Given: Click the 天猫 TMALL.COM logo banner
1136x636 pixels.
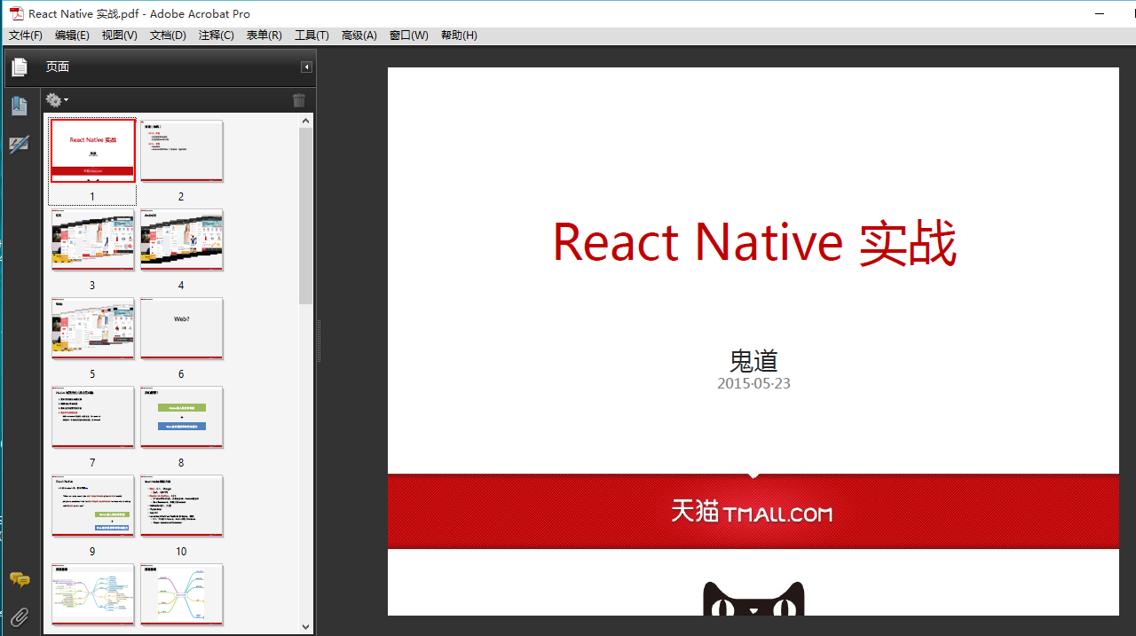Looking at the screenshot, I should pyautogui.click(x=753, y=511).
